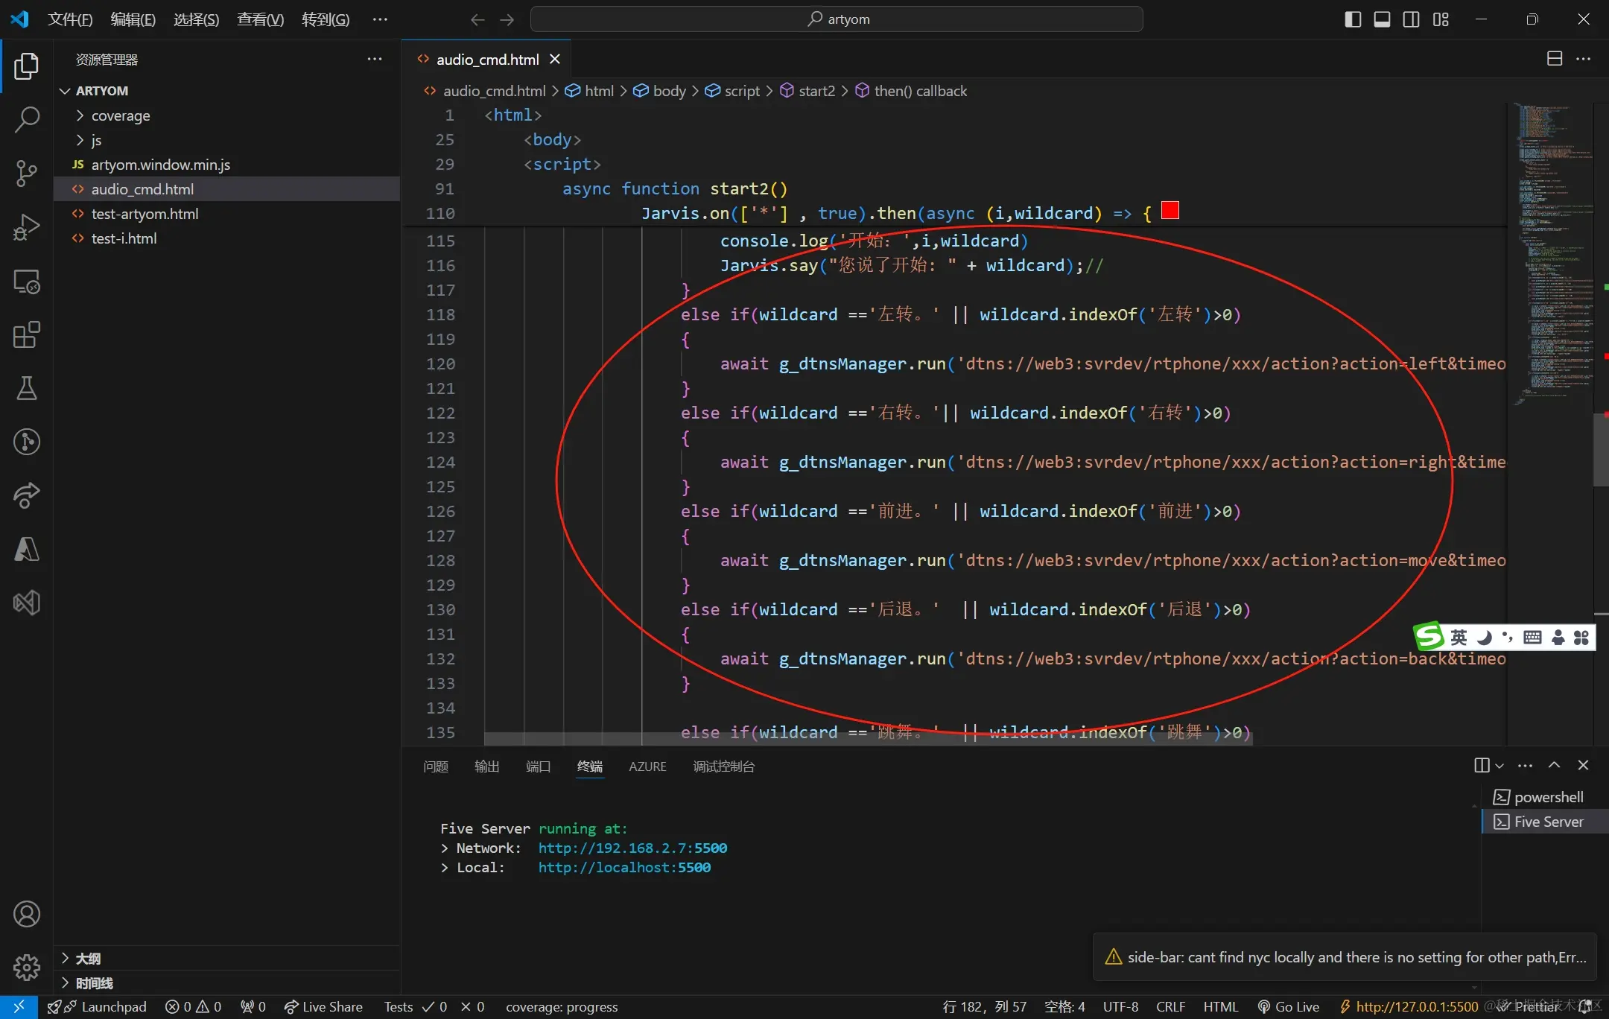Open Run and Debug view

(x=27, y=227)
